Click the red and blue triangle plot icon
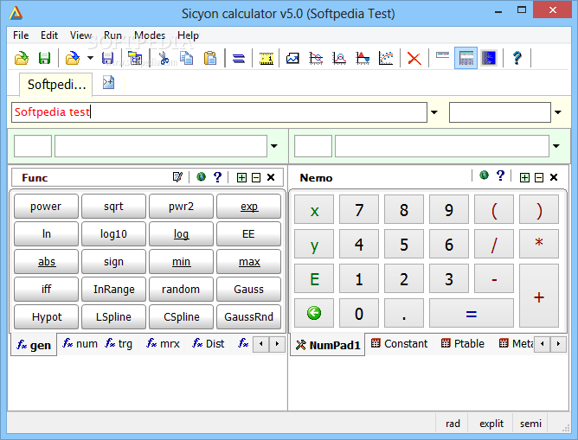The height and width of the screenshot is (440, 578). pos(363,58)
